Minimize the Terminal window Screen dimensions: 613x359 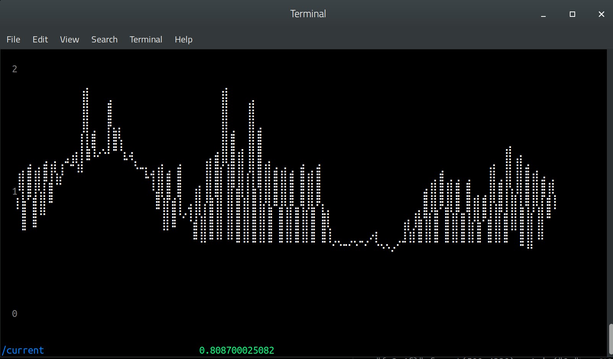tap(543, 14)
